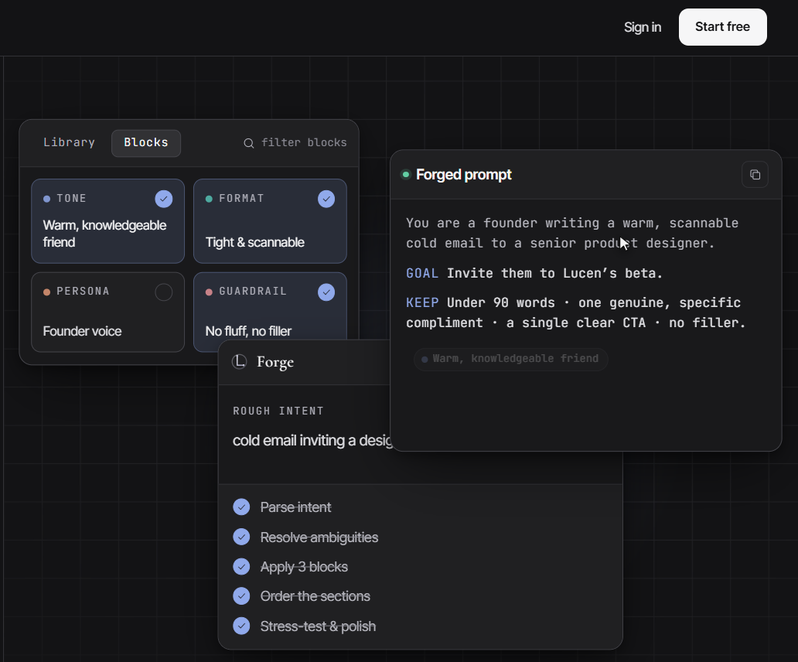Viewport: 798px width, 662px height.
Task: Select the 'Warm, knowledgeable friend' tone card
Action: pos(108,221)
